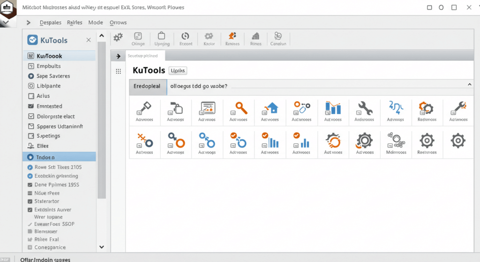Click the application icon in title bar corner
This screenshot has height=262, width=480.
click(x=7, y=8)
